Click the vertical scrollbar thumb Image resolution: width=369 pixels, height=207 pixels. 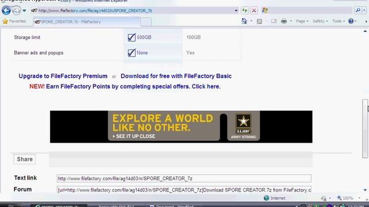(365, 129)
